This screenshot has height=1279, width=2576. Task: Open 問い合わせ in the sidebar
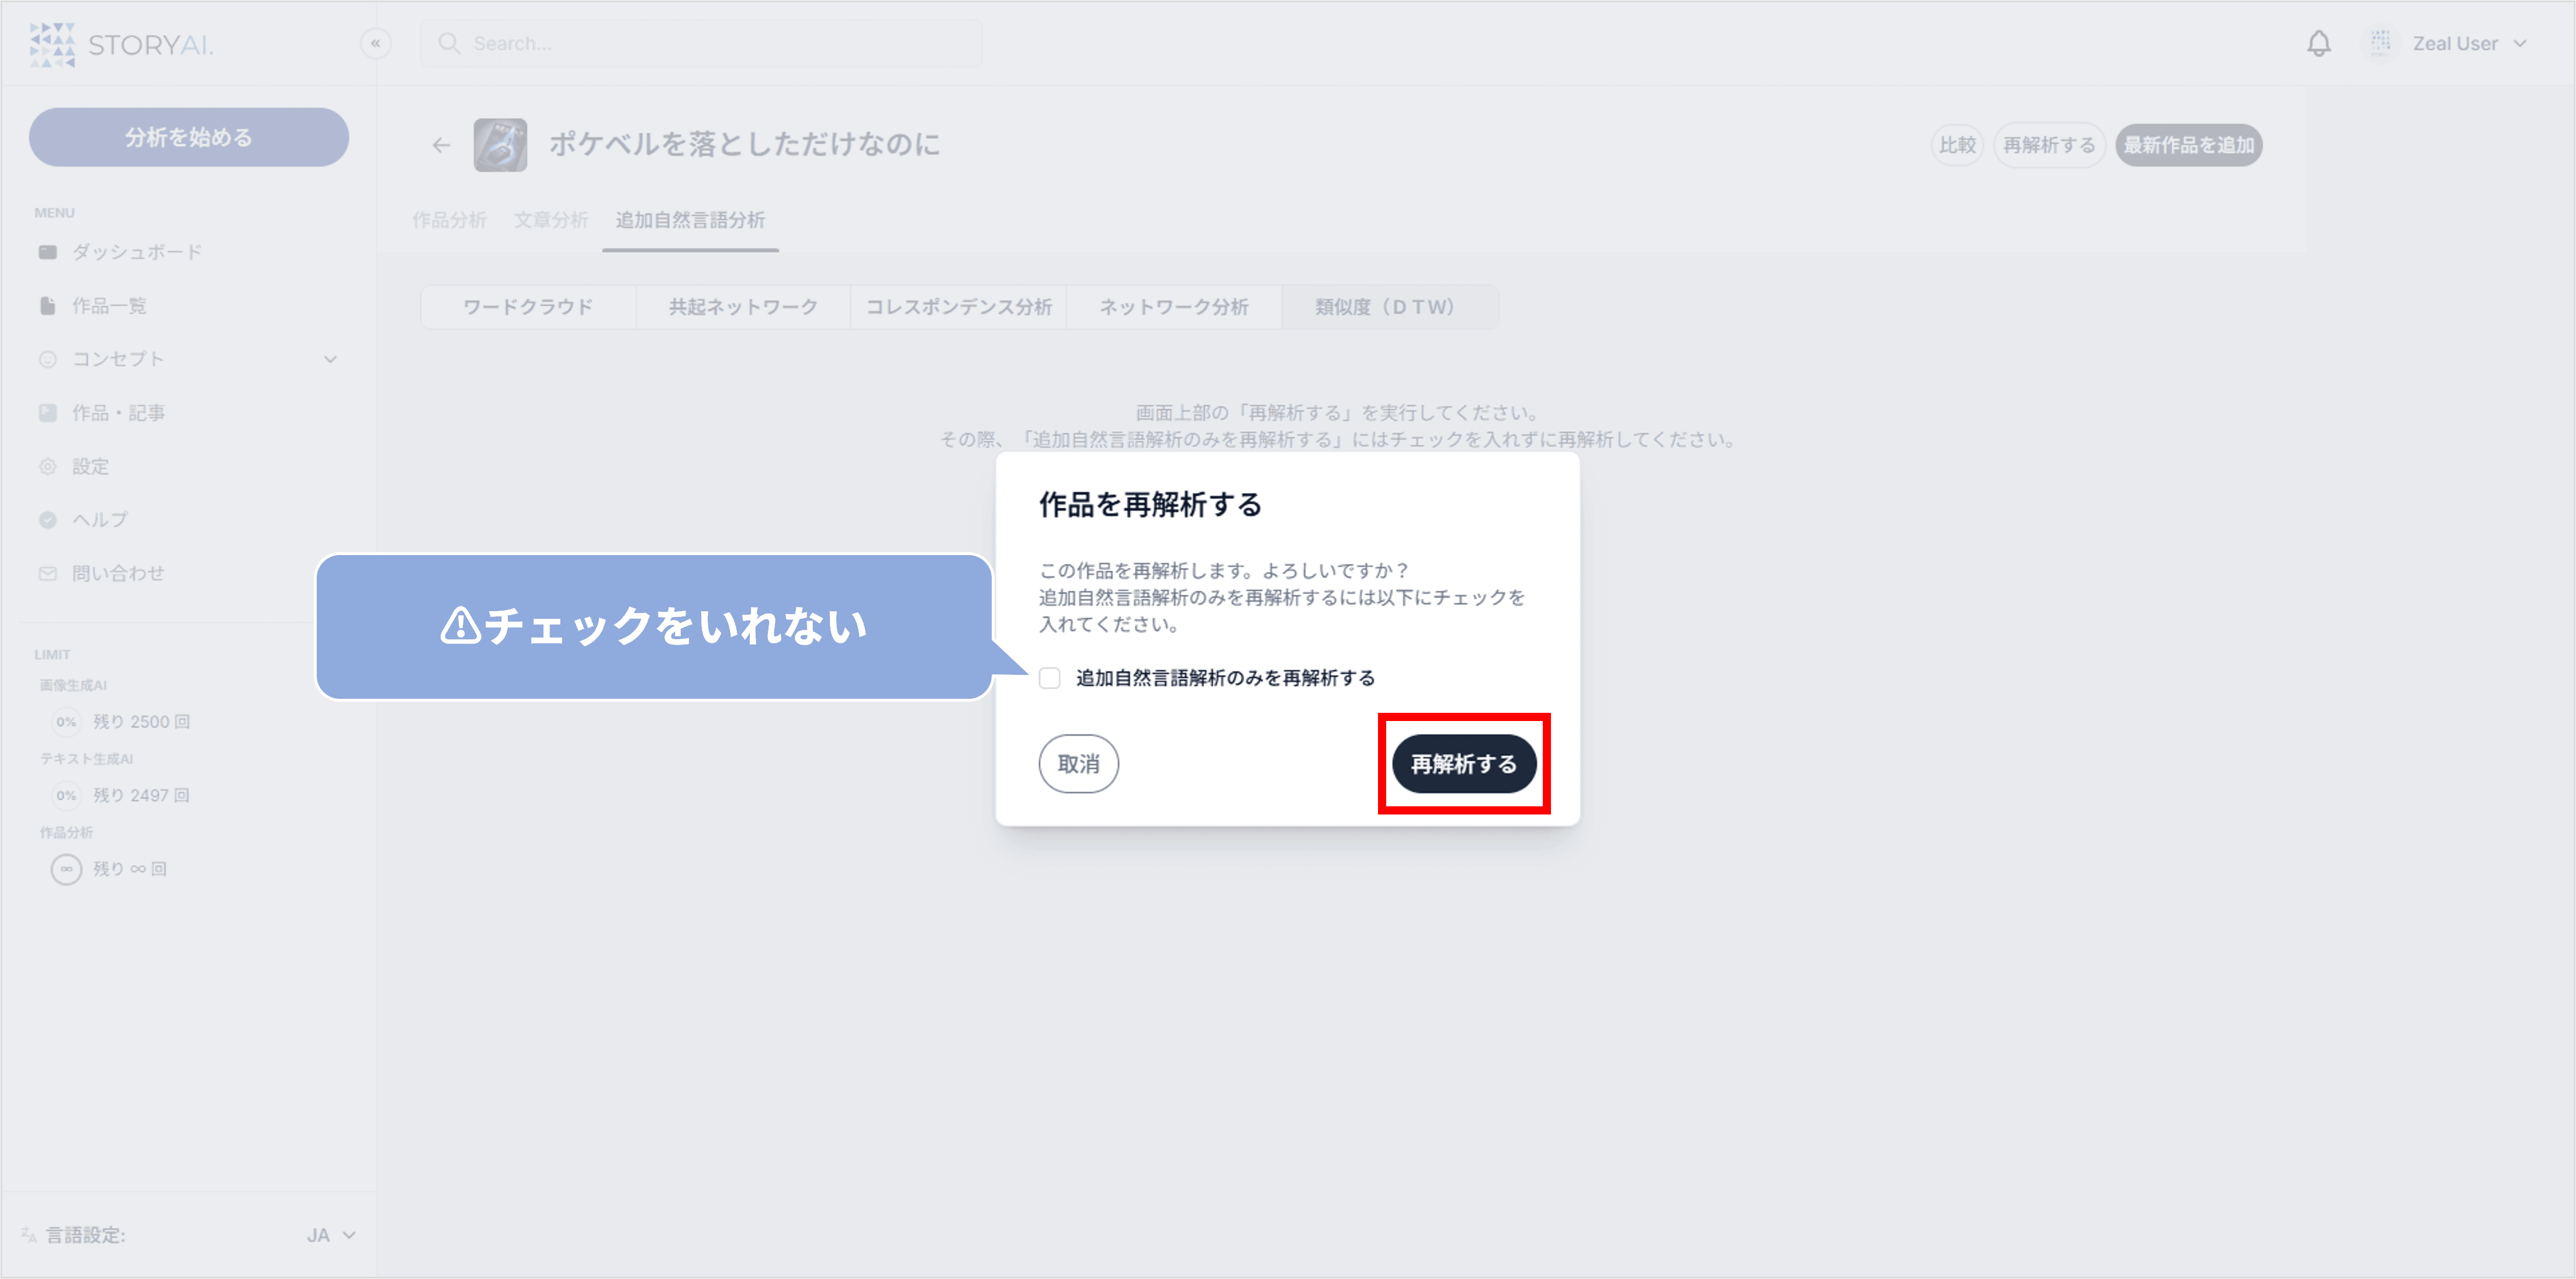click(101, 573)
